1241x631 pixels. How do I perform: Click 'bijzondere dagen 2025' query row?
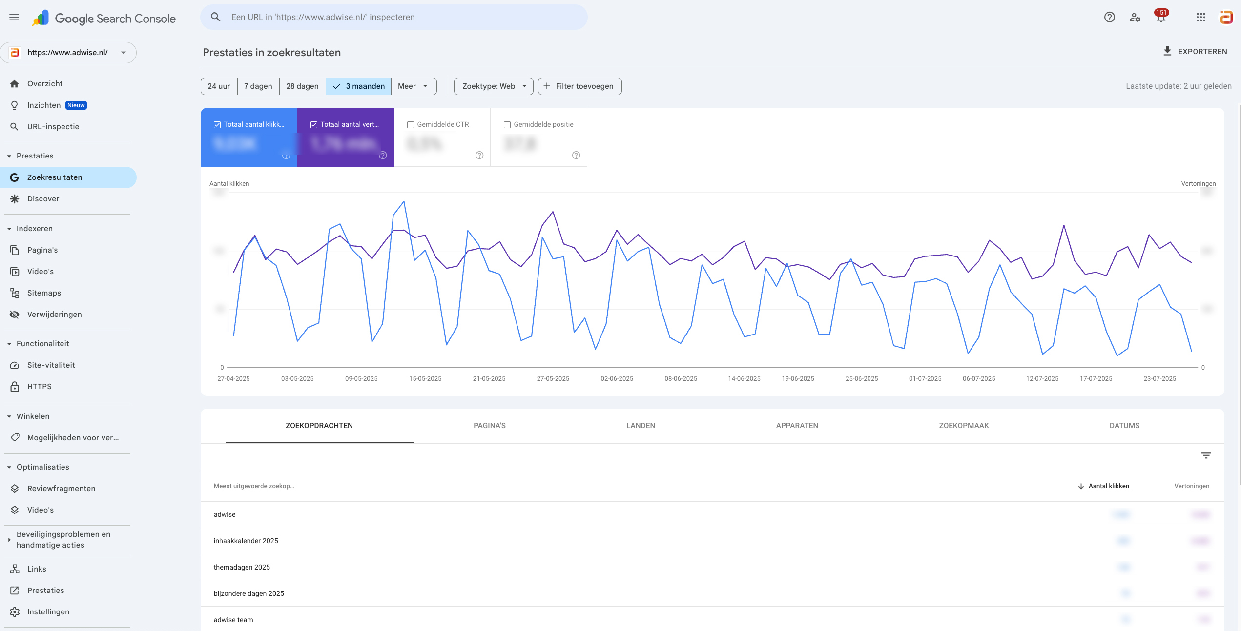coord(712,593)
